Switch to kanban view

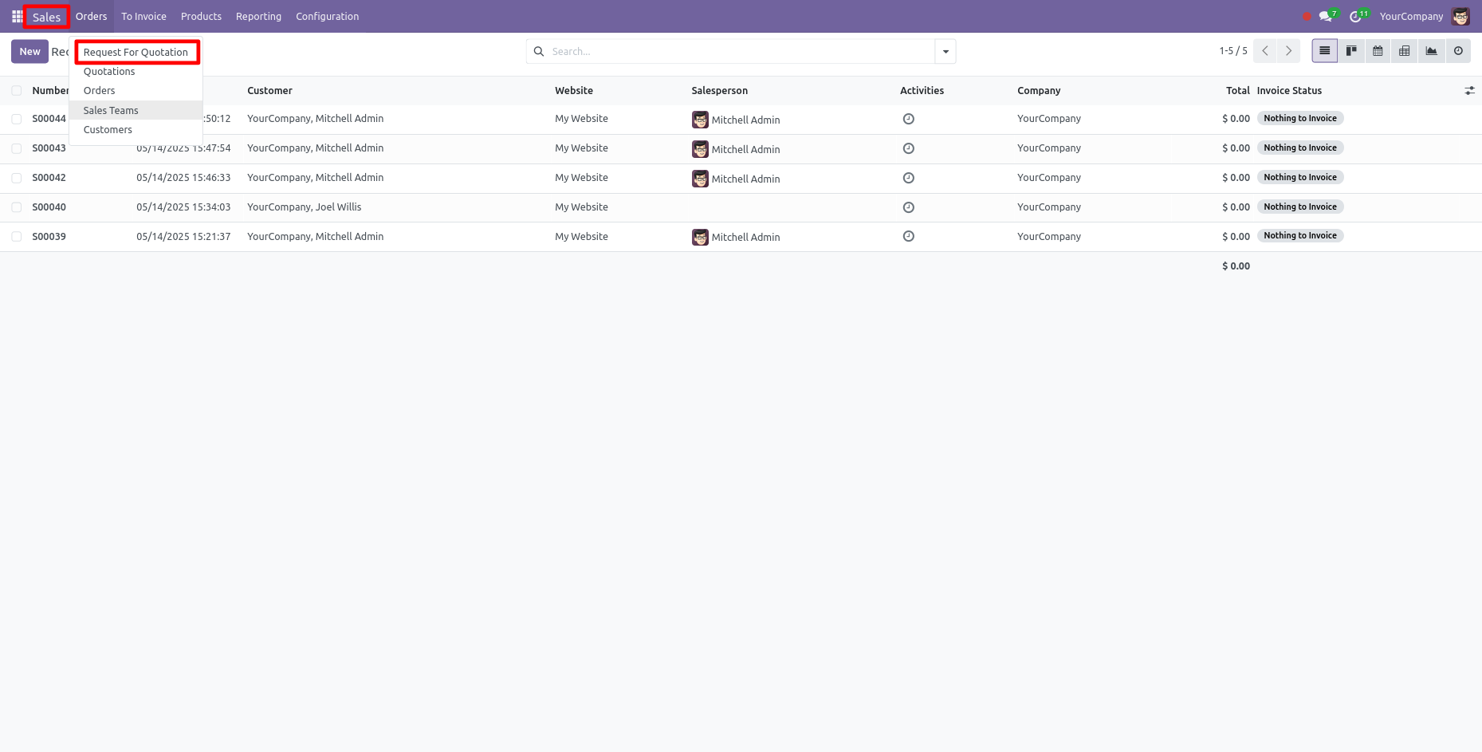click(x=1351, y=51)
